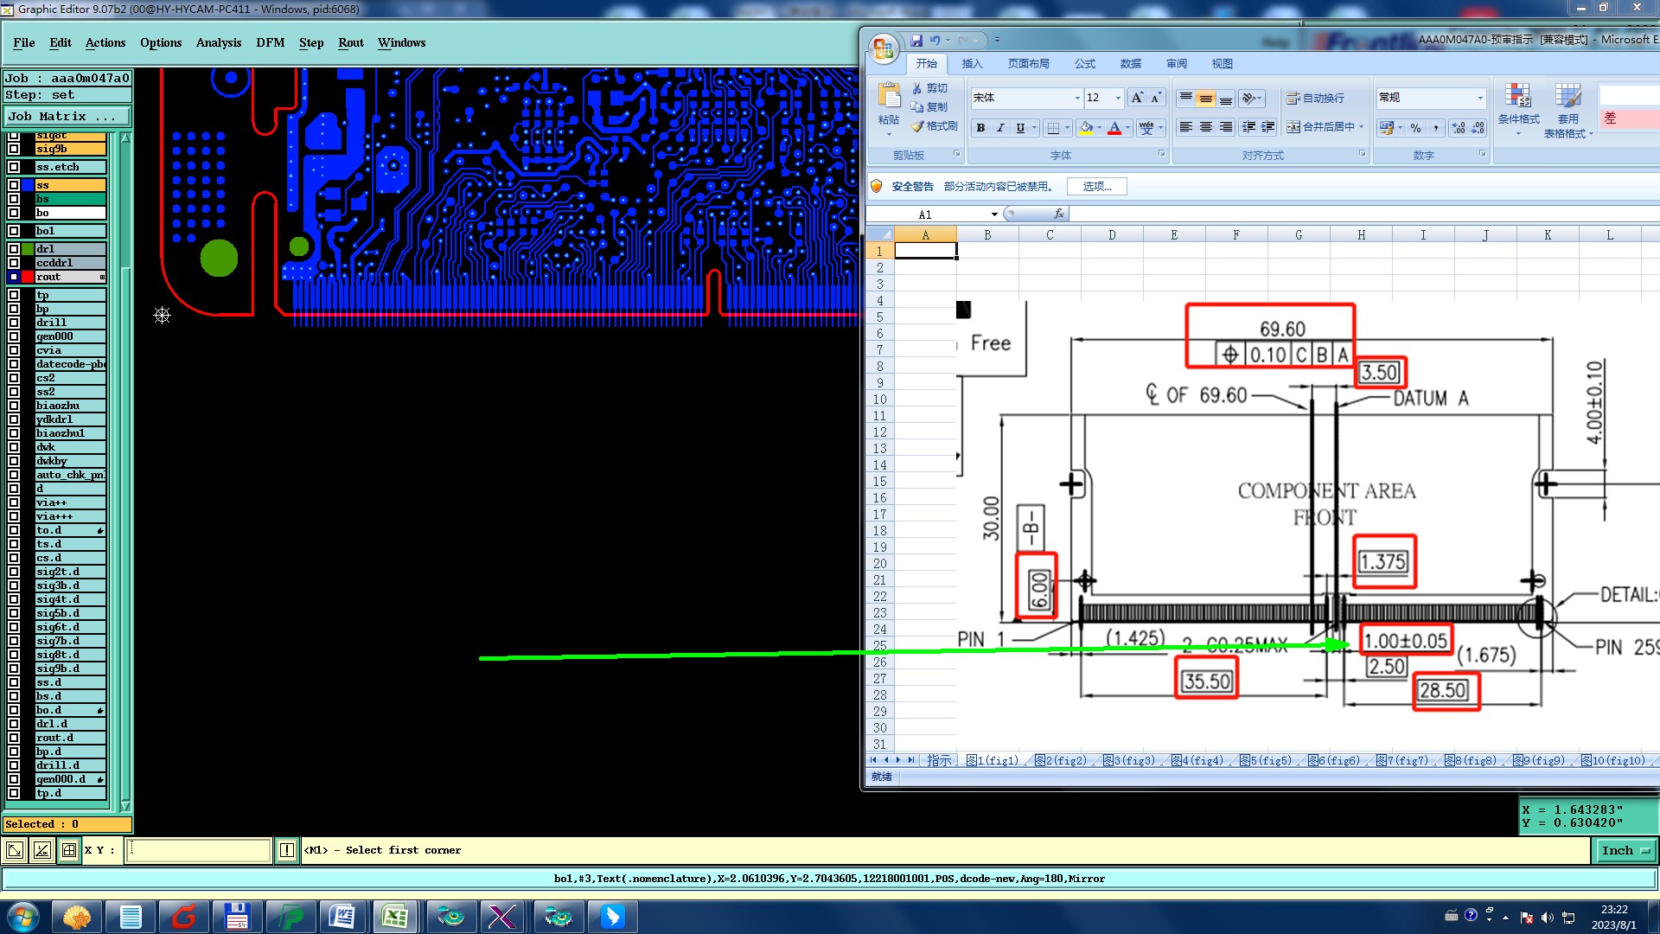Switch to the fig3 worksheet tab
The width and height of the screenshot is (1660, 934).
click(x=1130, y=760)
